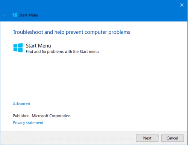Click the back arrow in the title bar
This screenshot has width=188, height=145.
5,15
